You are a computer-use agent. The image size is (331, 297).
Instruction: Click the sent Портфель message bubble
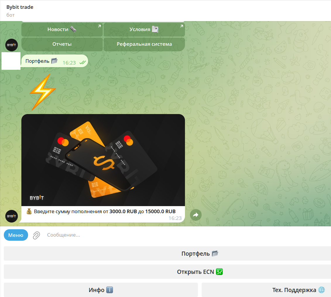tap(55, 61)
